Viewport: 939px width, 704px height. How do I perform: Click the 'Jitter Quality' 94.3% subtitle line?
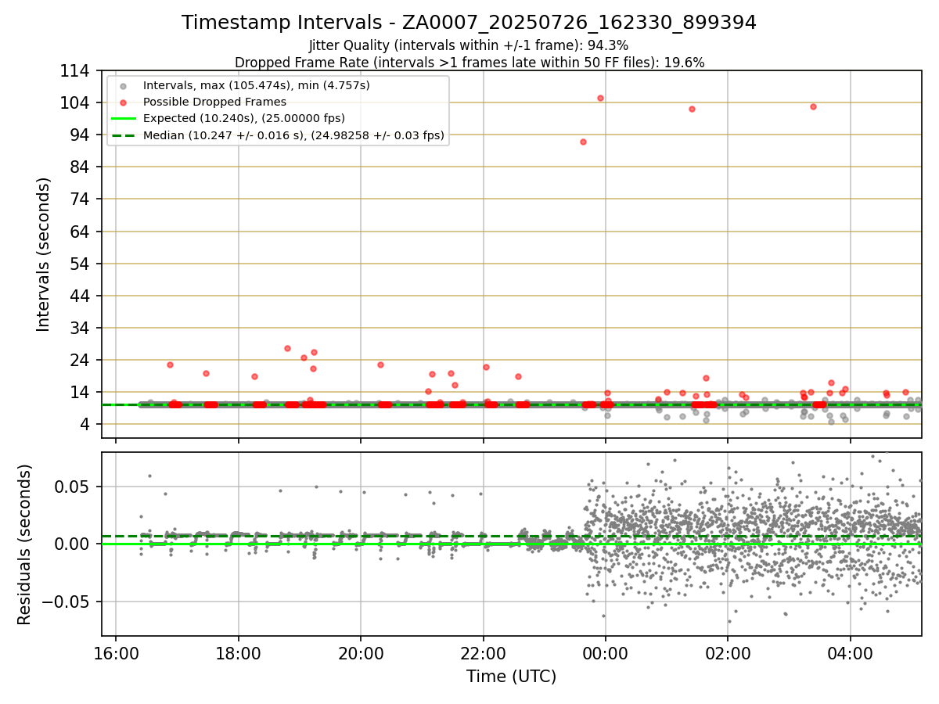(469, 46)
